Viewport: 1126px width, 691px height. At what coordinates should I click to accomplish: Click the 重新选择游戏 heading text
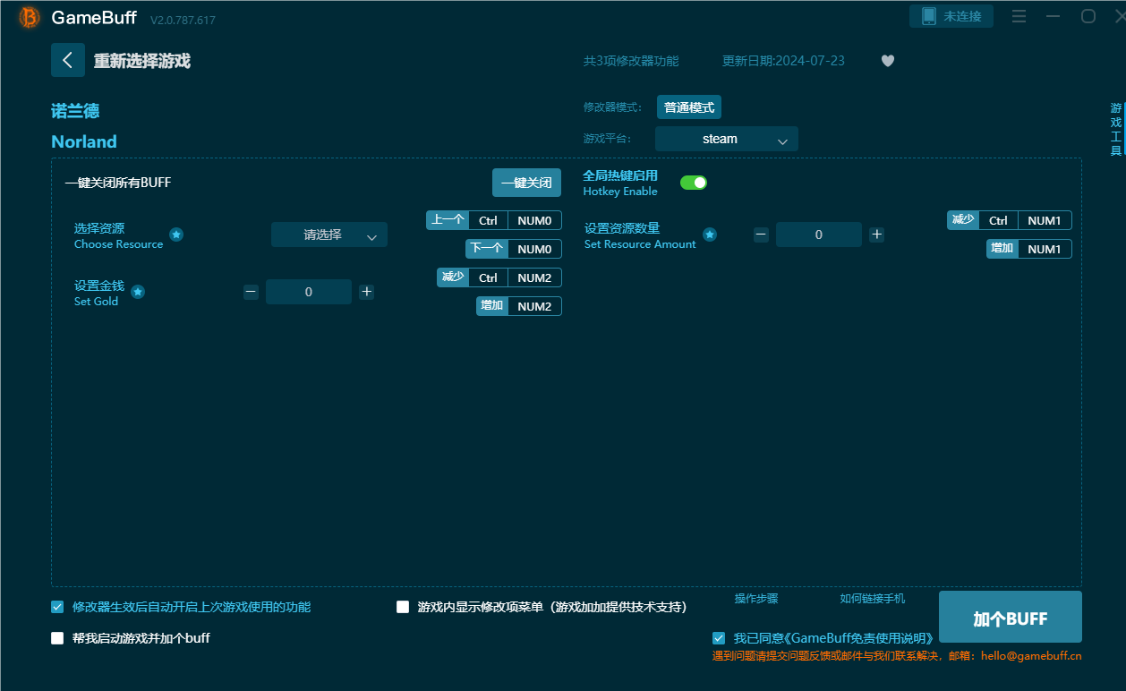tap(142, 61)
